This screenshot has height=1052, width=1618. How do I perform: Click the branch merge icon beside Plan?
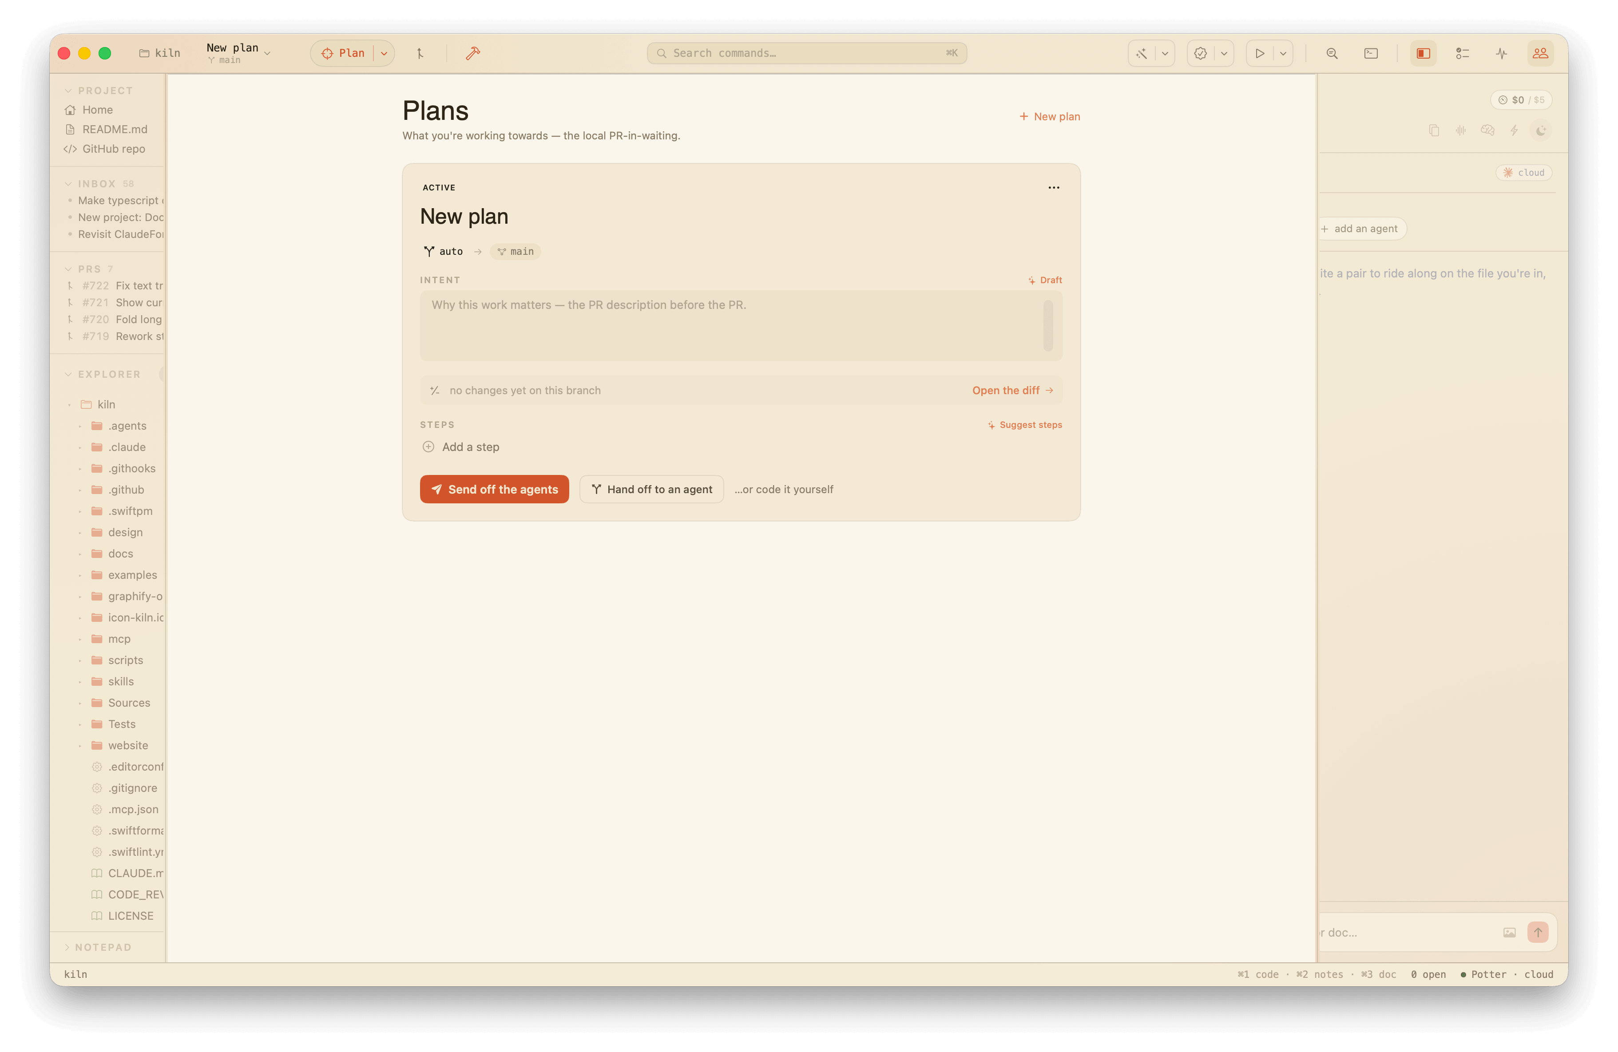[420, 53]
